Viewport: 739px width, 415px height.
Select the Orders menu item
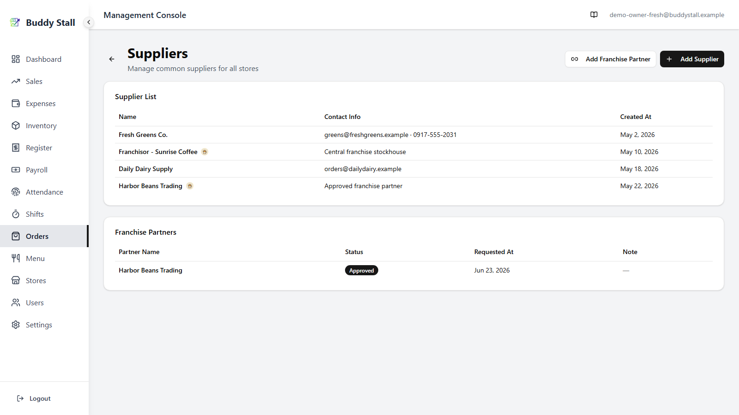pos(44,236)
